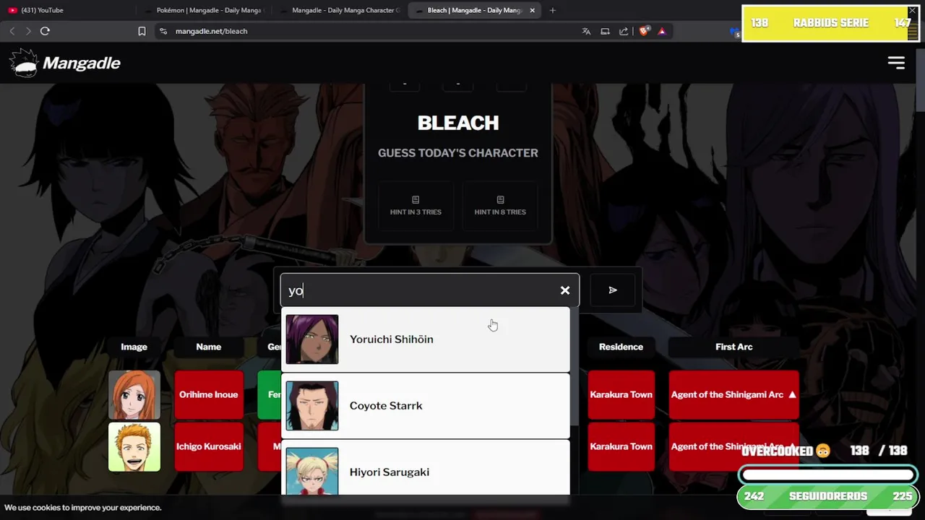The width and height of the screenshot is (925, 520).
Task: Go back in browser history
Action: pos(12,31)
